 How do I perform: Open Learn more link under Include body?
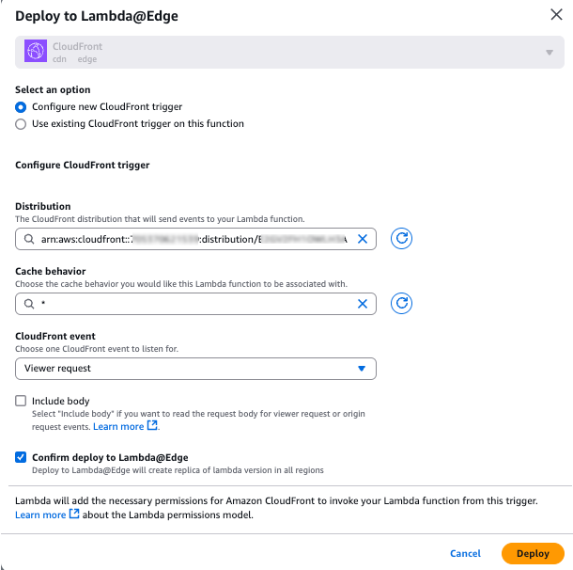click(x=118, y=426)
